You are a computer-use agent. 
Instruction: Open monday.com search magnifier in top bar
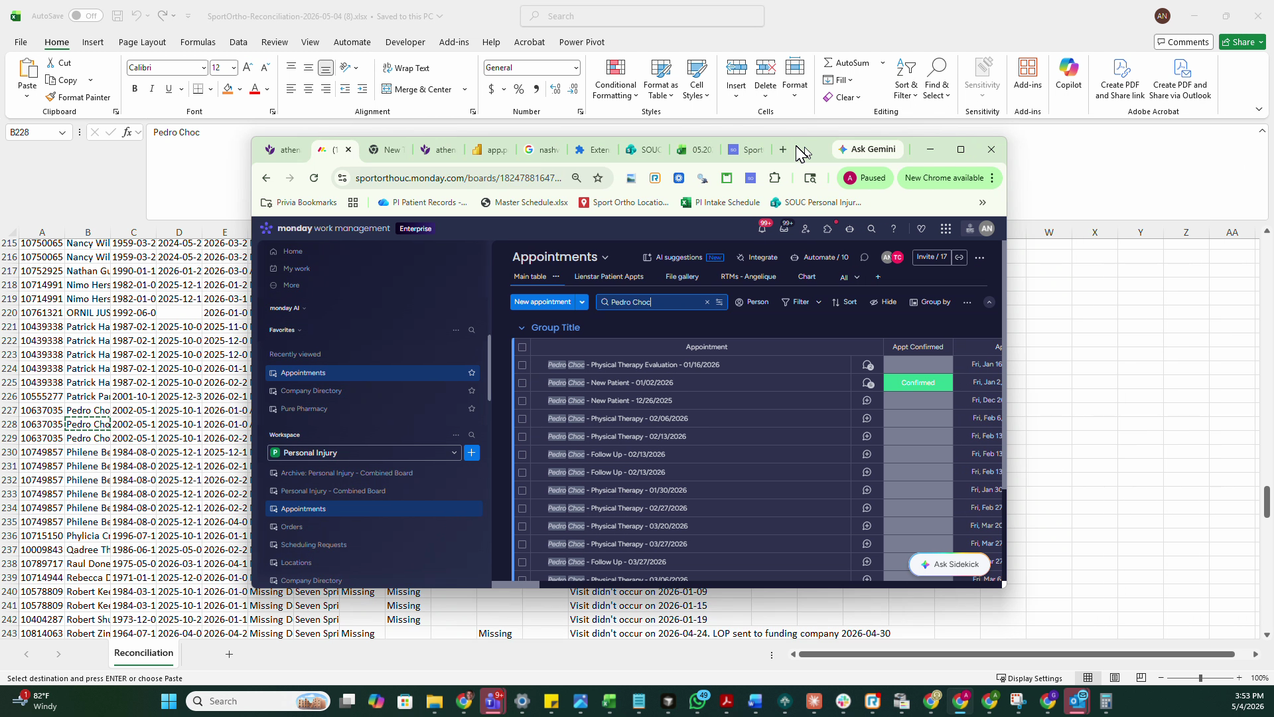[x=871, y=228]
